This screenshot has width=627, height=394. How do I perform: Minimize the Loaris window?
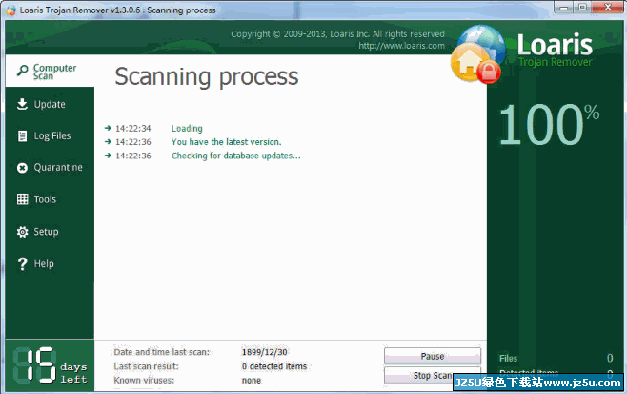(564, 8)
